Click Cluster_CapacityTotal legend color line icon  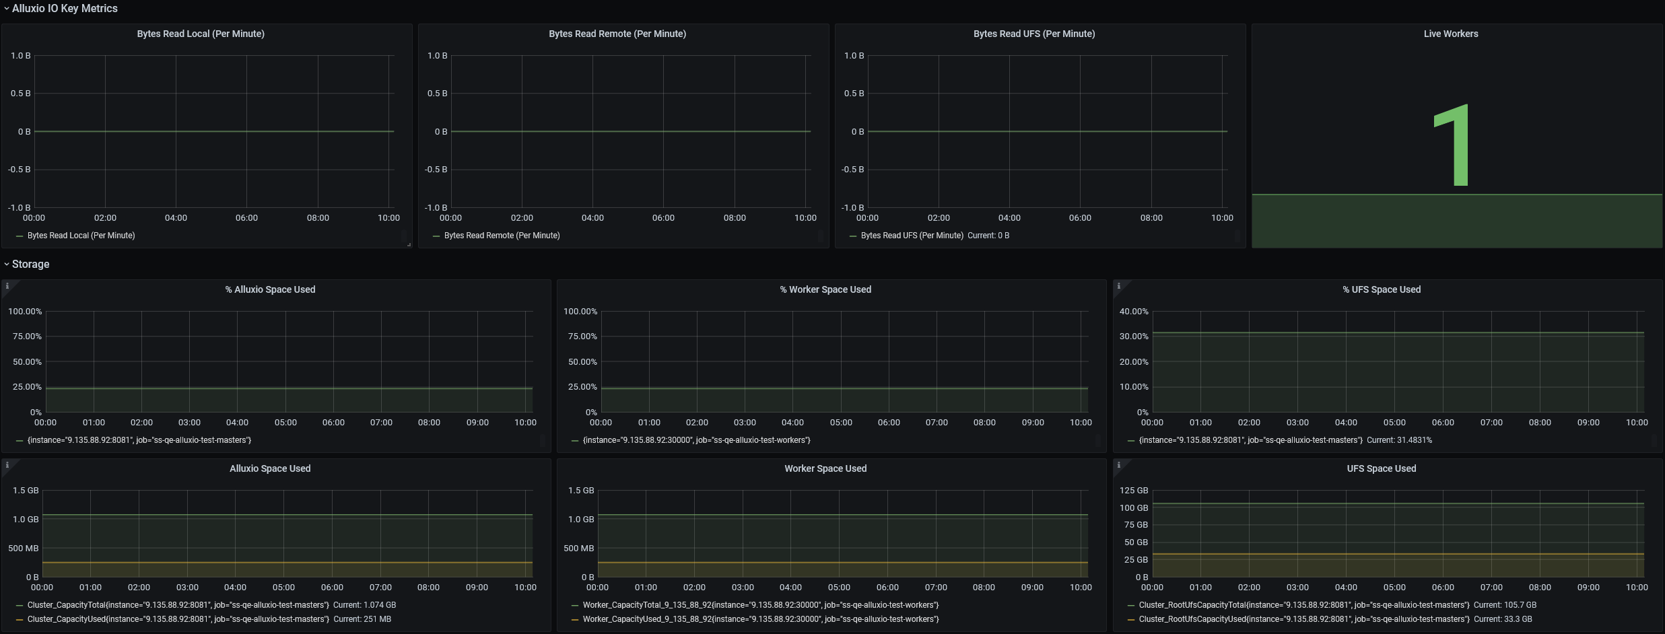coord(20,606)
